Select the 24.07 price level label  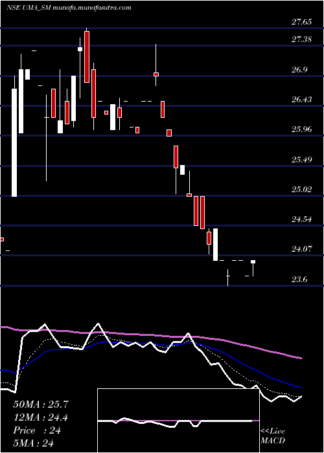(x=301, y=249)
